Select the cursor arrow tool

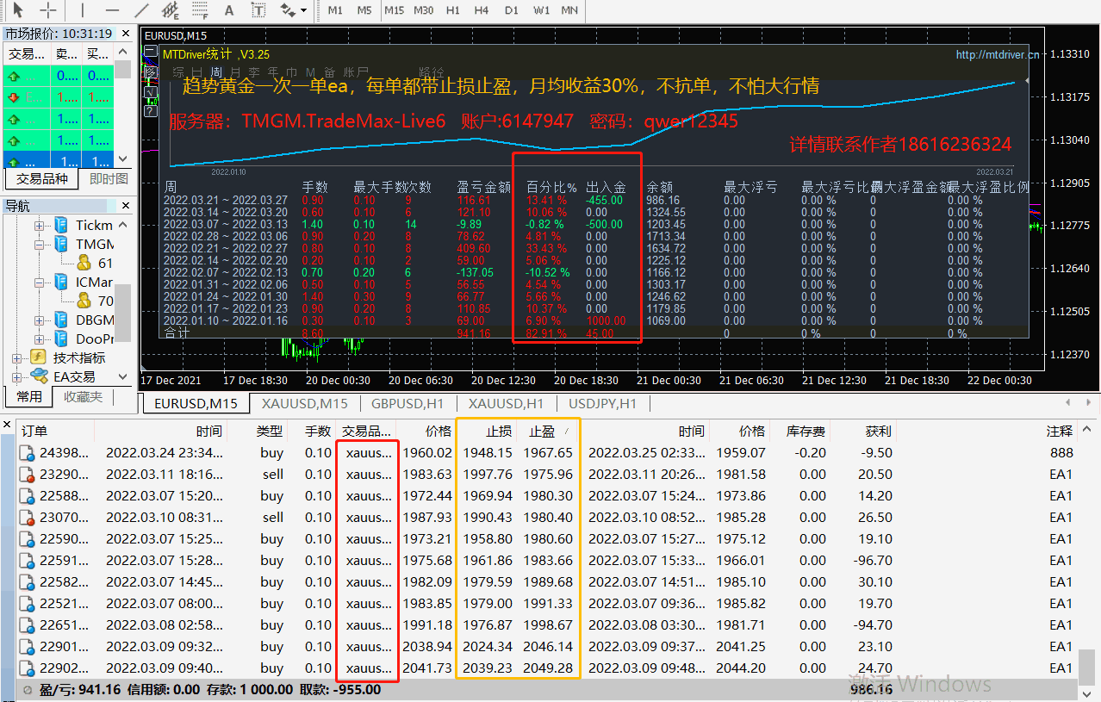(17, 10)
